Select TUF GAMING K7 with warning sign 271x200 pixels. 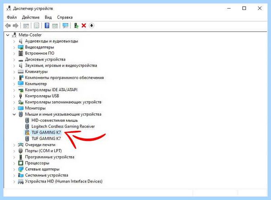click(46, 132)
